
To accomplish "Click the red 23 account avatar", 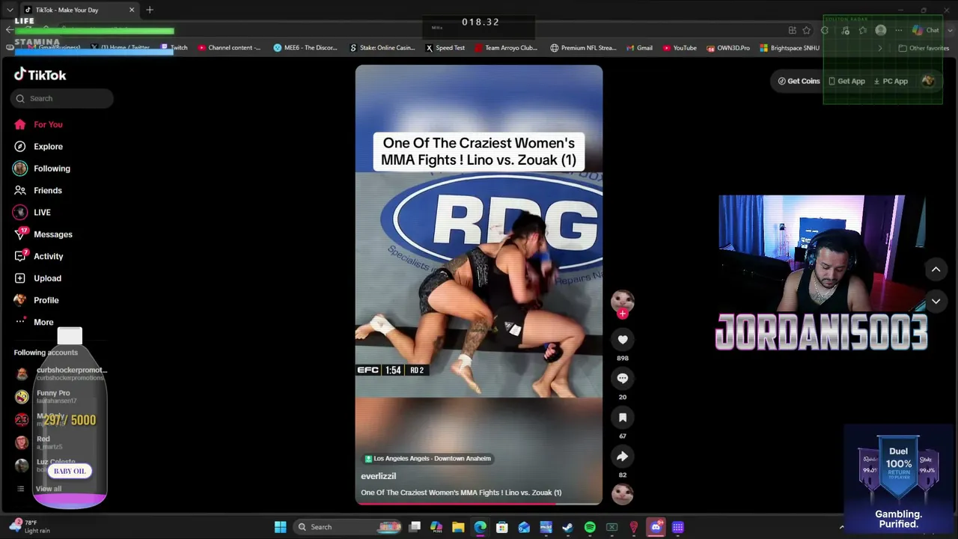I will pos(22,420).
